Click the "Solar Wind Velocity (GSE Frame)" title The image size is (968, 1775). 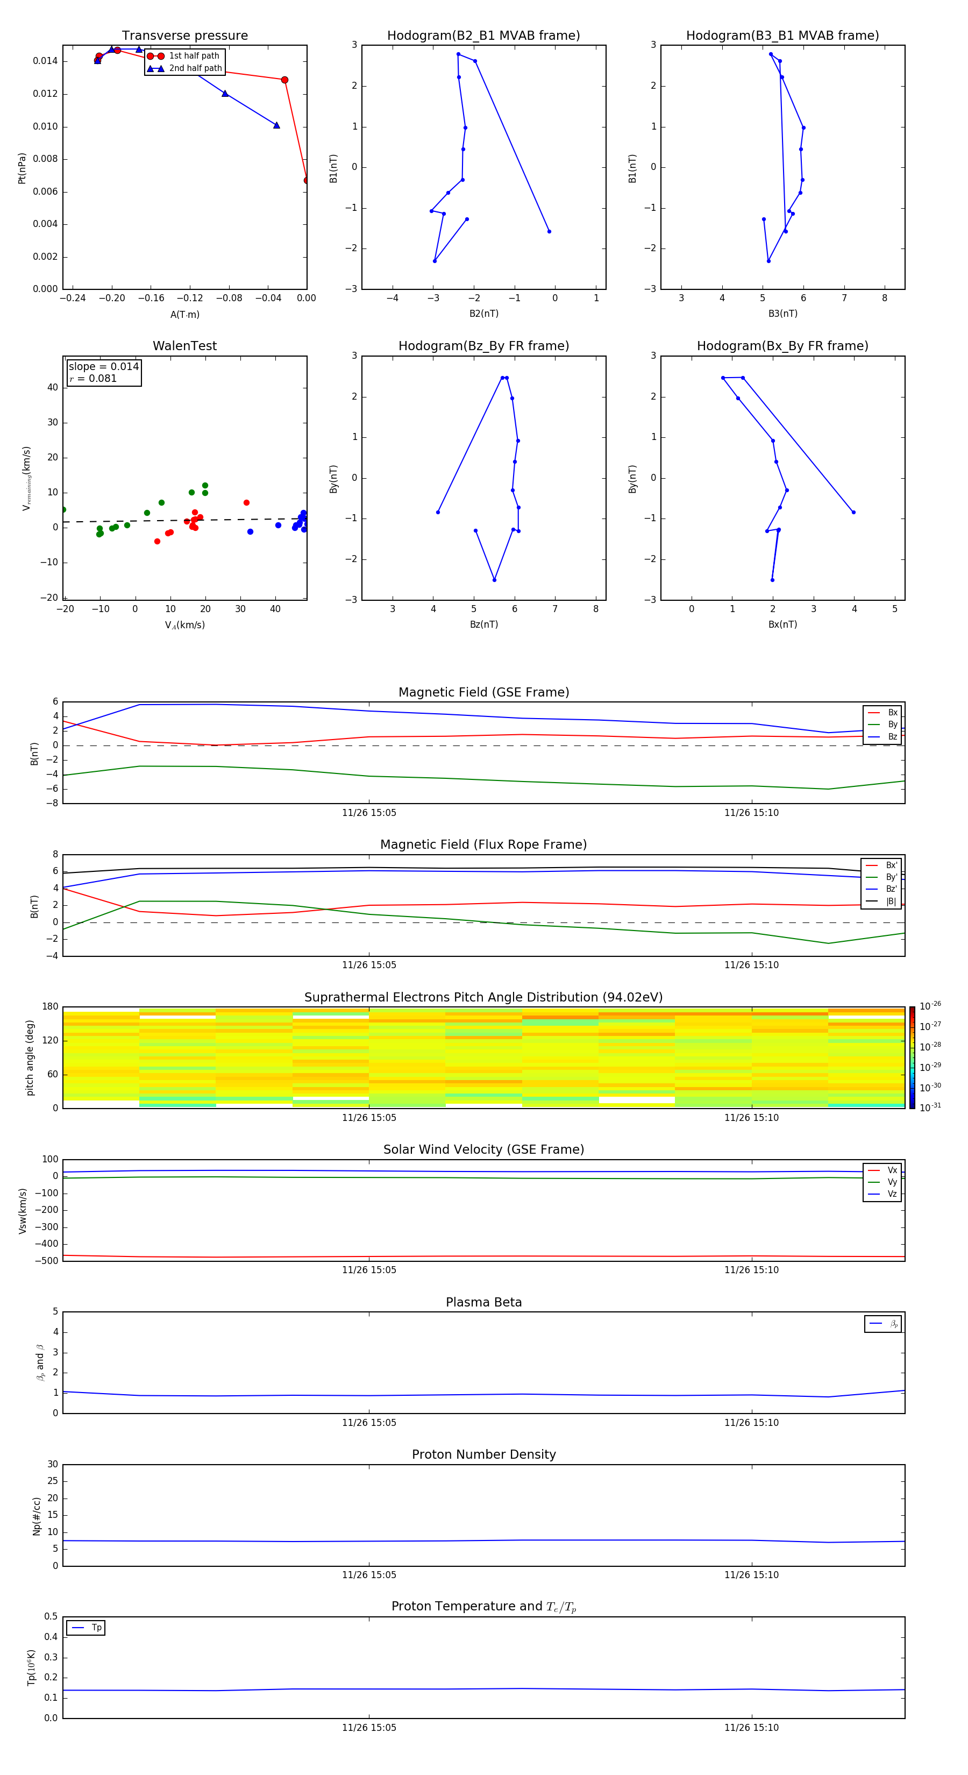483,1149
